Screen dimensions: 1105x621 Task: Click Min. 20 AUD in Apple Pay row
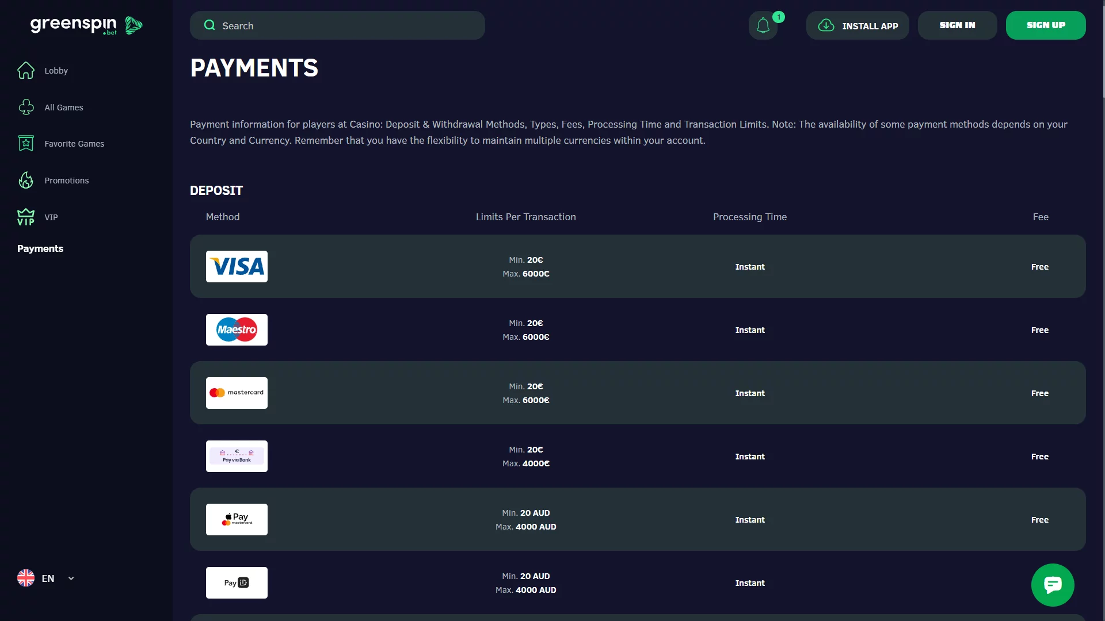[525, 513]
